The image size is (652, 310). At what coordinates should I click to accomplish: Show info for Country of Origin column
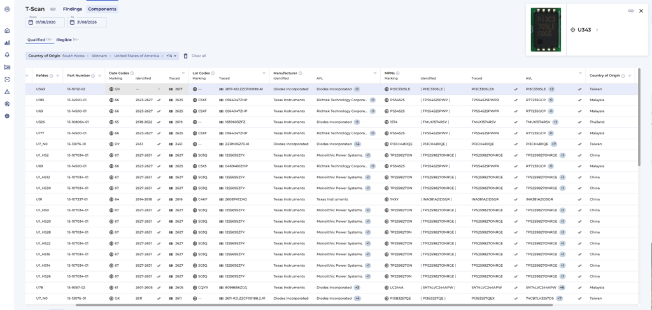(x=623, y=76)
